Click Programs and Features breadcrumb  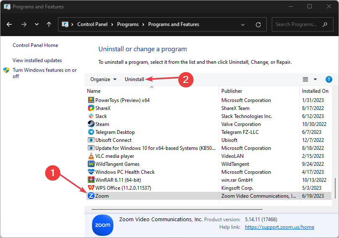(x=173, y=24)
